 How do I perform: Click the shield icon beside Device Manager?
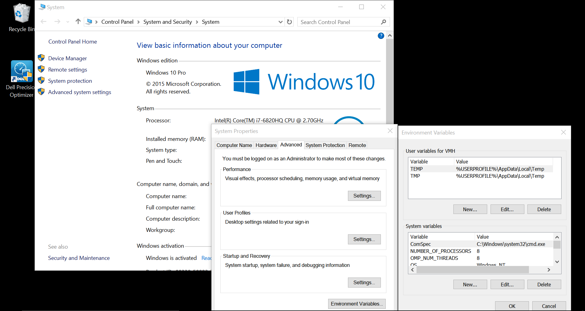41,58
